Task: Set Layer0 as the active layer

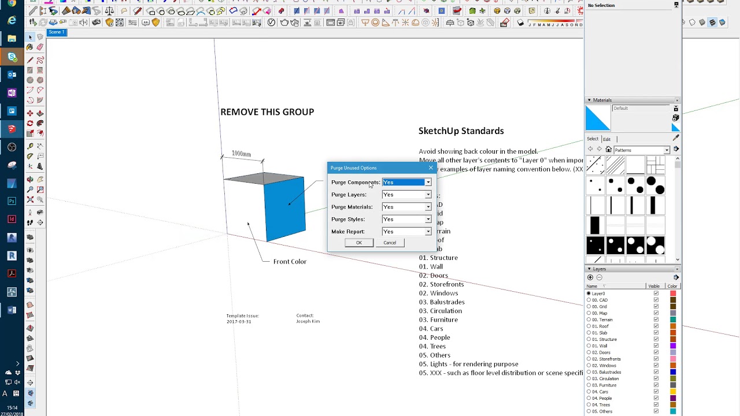Action: 589,294
